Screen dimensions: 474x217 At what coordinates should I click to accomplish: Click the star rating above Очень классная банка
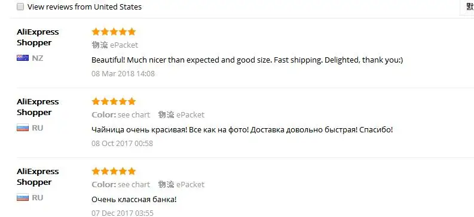point(114,171)
